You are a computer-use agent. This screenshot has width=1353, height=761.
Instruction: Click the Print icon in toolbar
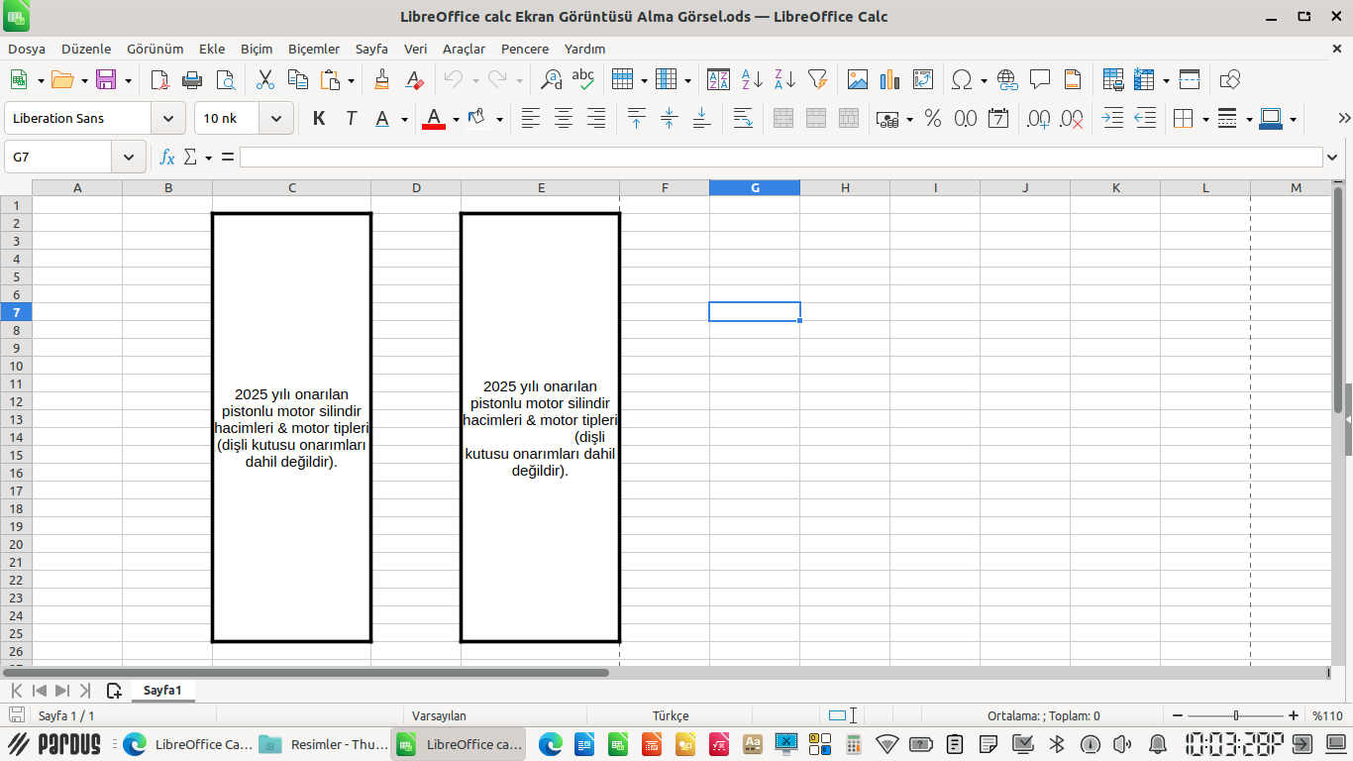point(192,80)
